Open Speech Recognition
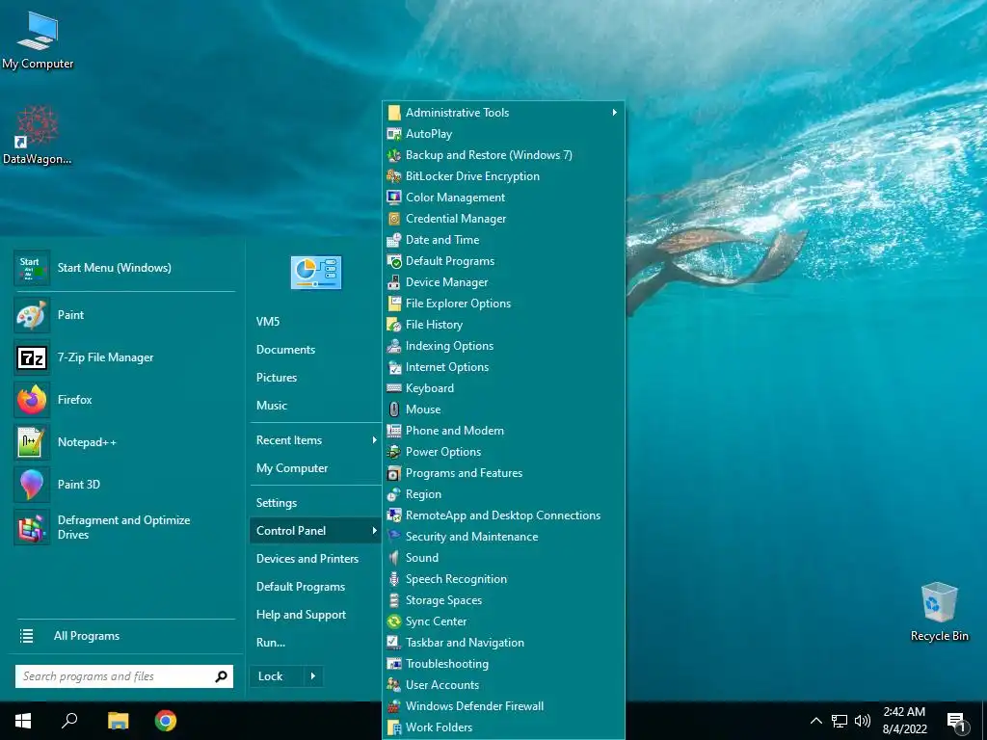This screenshot has height=740, width=987. pyautogui.click(x=503, y=579)
